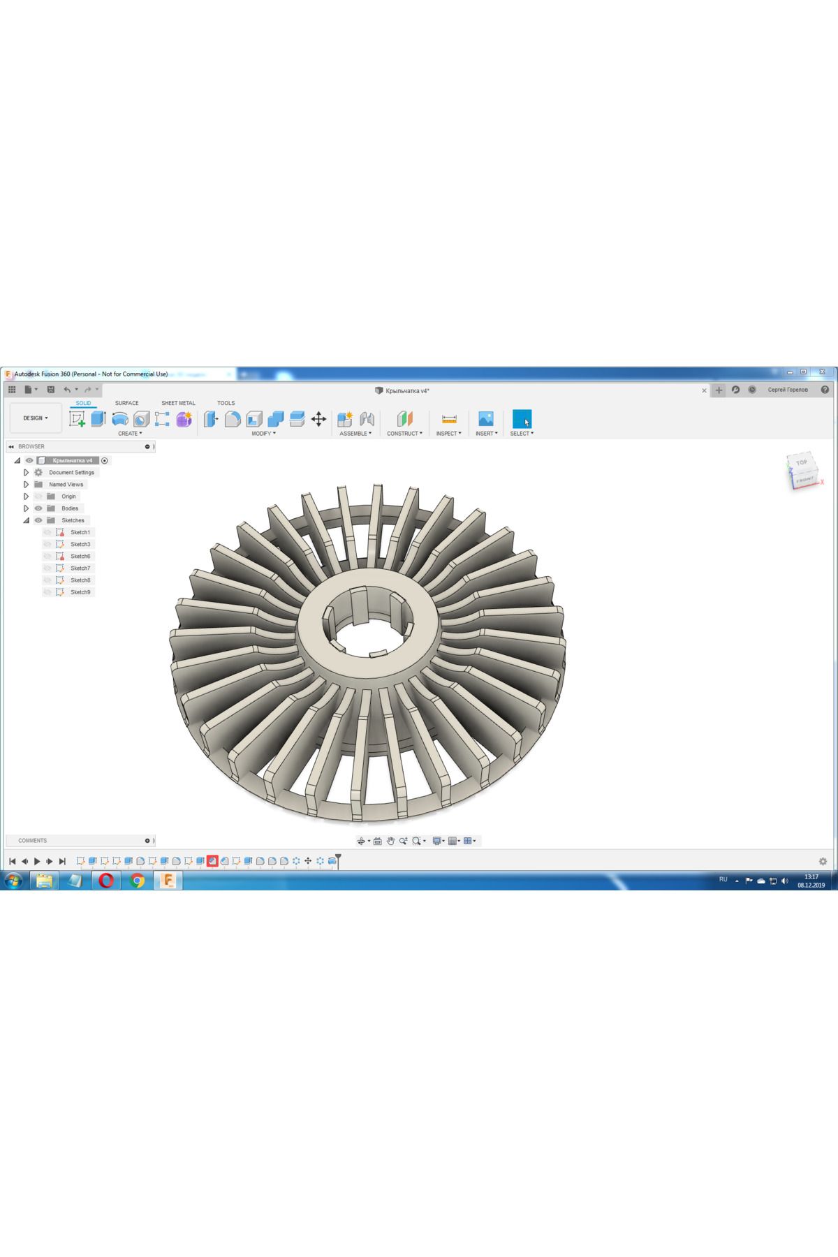
Task: Open the Job Status clock icon
Action: click(752, 390)
